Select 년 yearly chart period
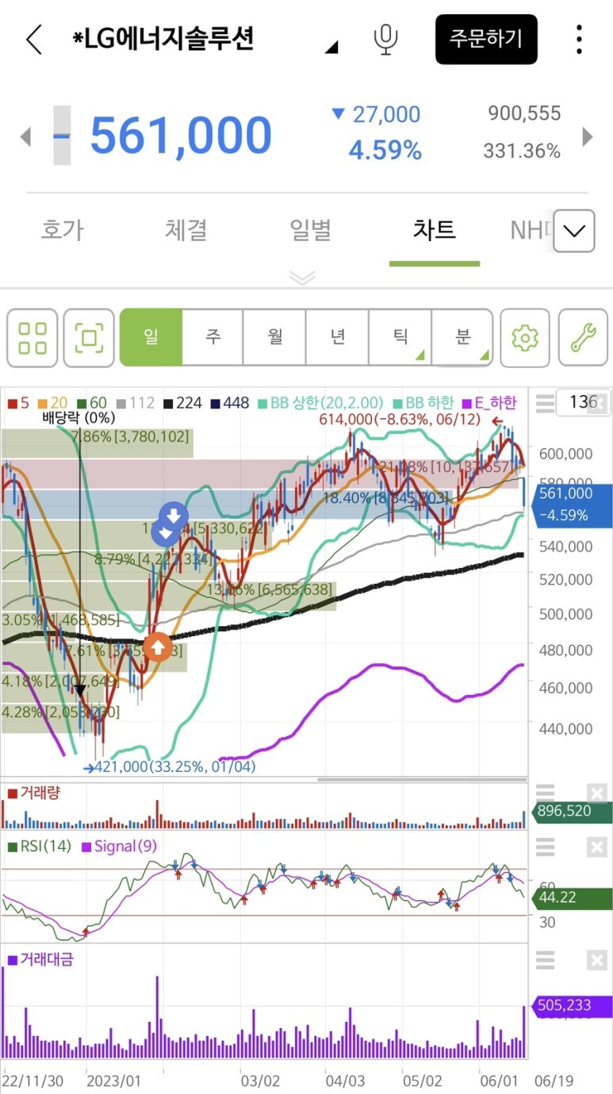Image resolution: width=613 pixels, height=1094 pixels. [338, 337]
